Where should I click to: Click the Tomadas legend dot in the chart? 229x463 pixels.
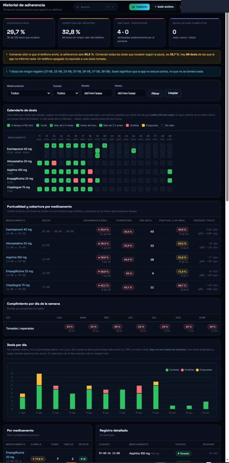(x=167, y=370)
